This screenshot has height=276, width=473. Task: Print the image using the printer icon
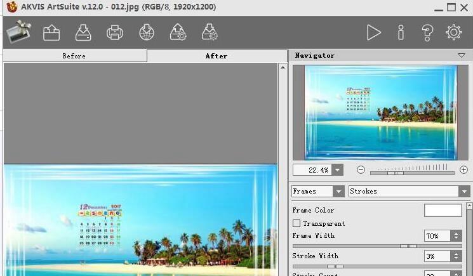115,32
